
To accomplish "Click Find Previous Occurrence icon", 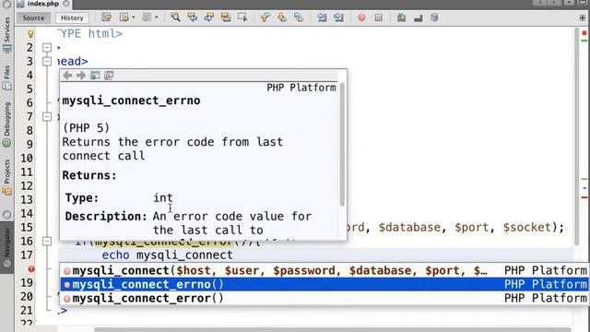I will 192,18.
